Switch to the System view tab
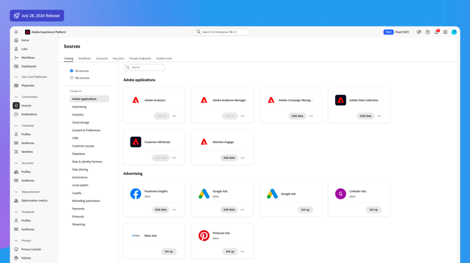Viewport: 470px width, 263px height. coord(164,58)
